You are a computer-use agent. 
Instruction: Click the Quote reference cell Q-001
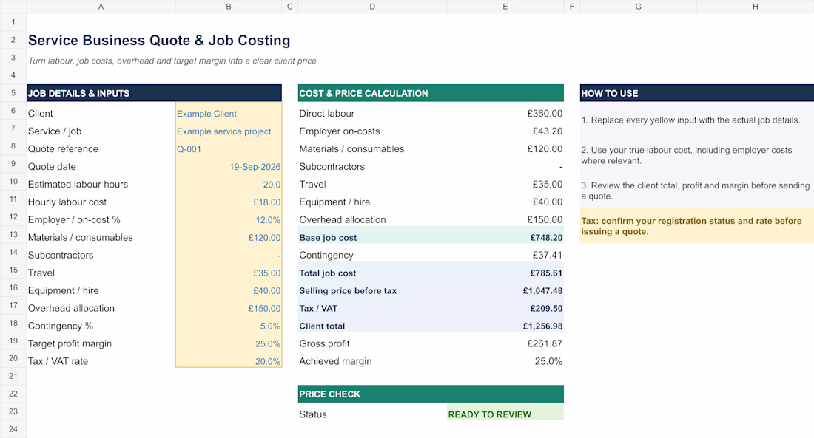229,148
